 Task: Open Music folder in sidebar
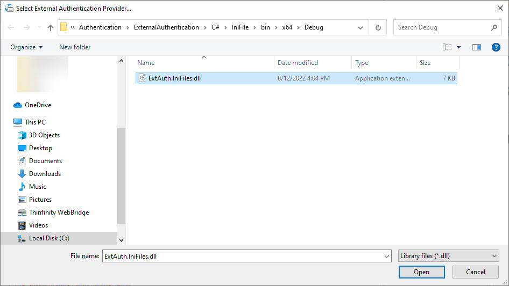click(37, 187)
